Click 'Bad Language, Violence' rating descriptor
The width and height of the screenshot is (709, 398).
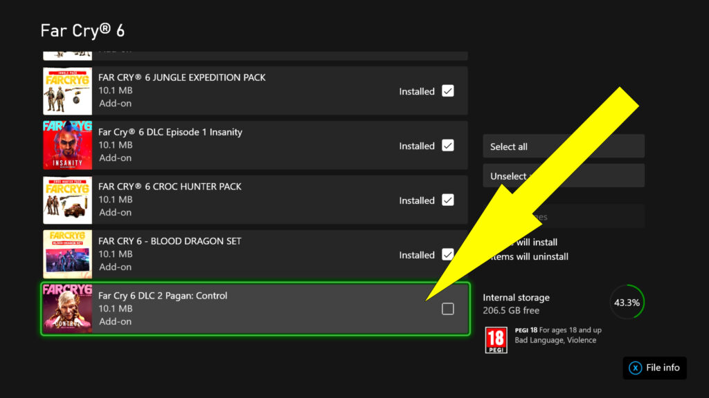(555, 340)
